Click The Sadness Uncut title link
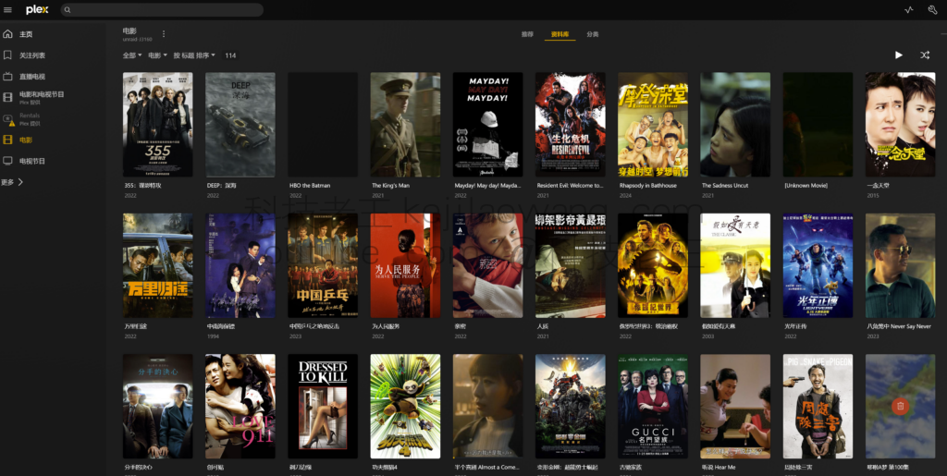This screenshot has height=476, width=947. 725,186
